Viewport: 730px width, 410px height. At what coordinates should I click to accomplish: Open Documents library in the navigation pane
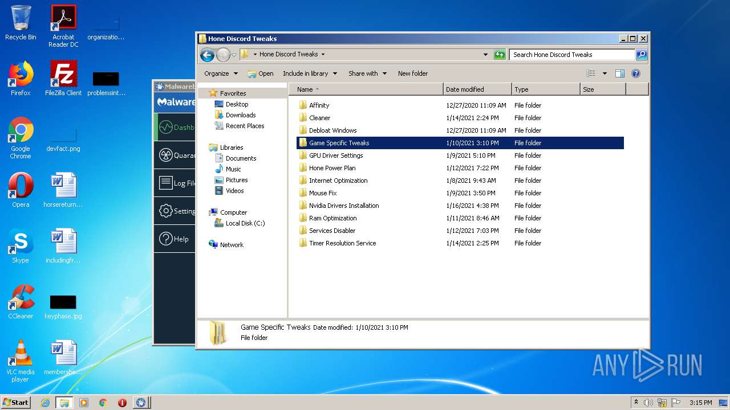(x=241, y=158)
